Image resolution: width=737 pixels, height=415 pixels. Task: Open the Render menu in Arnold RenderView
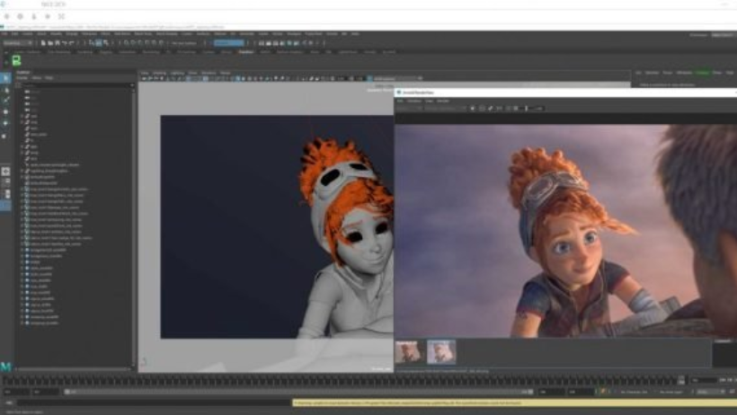[443, 101]
